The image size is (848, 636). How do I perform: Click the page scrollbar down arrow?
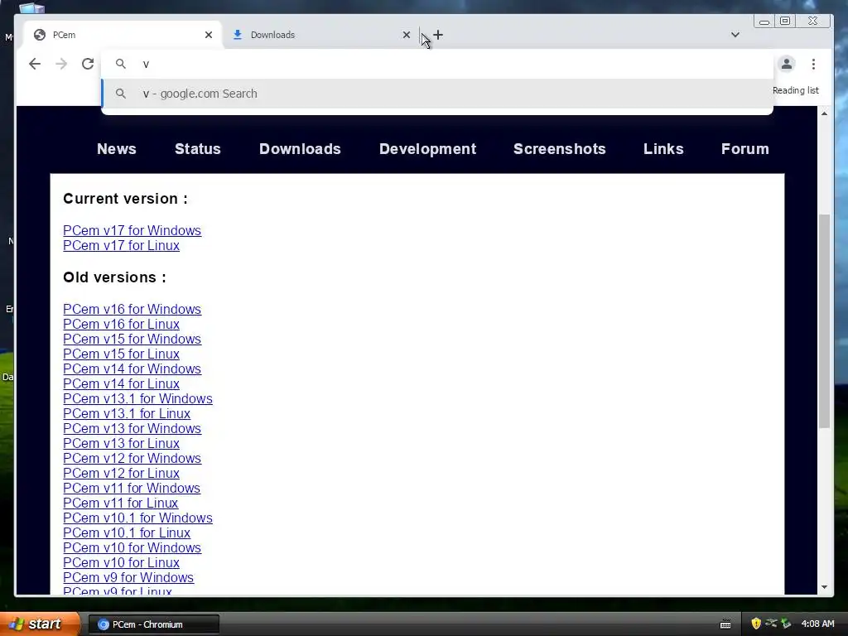(x=824, y=587)
